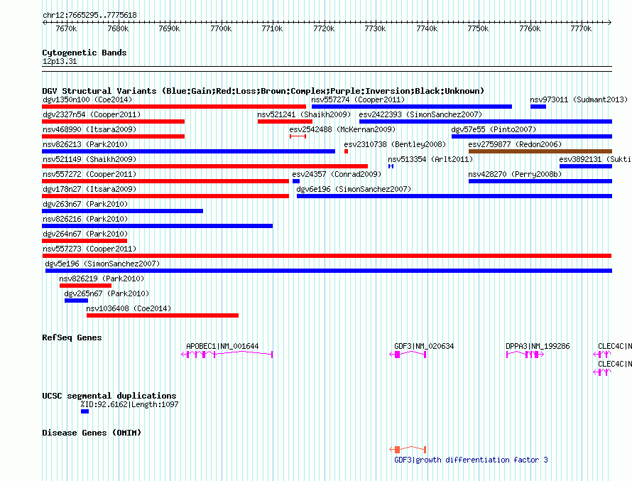Click the 7670k ruler tick label
Screen dimensions: 632x481
66,28
